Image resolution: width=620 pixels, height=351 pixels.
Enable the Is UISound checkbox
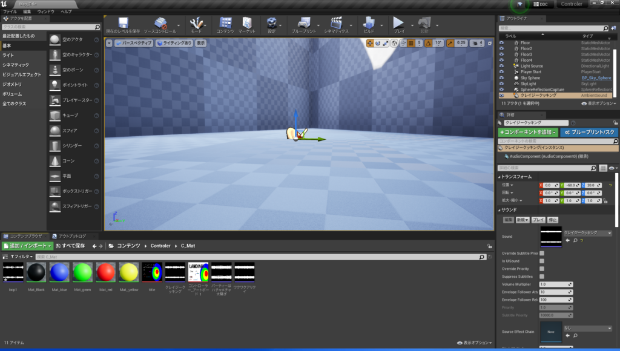pyautogui.click(x=542, y=261)
